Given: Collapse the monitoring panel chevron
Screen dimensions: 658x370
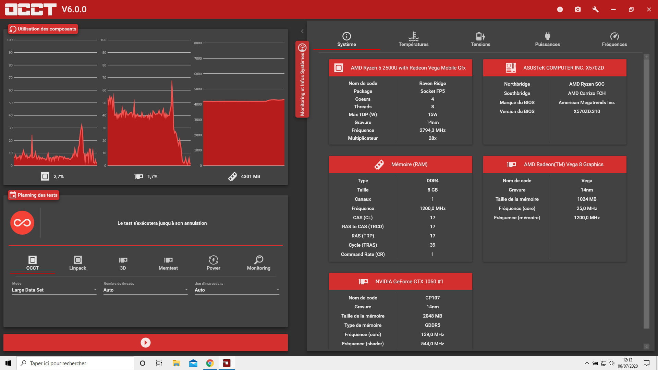Looking at the screenshot, I should click(302, 31).
